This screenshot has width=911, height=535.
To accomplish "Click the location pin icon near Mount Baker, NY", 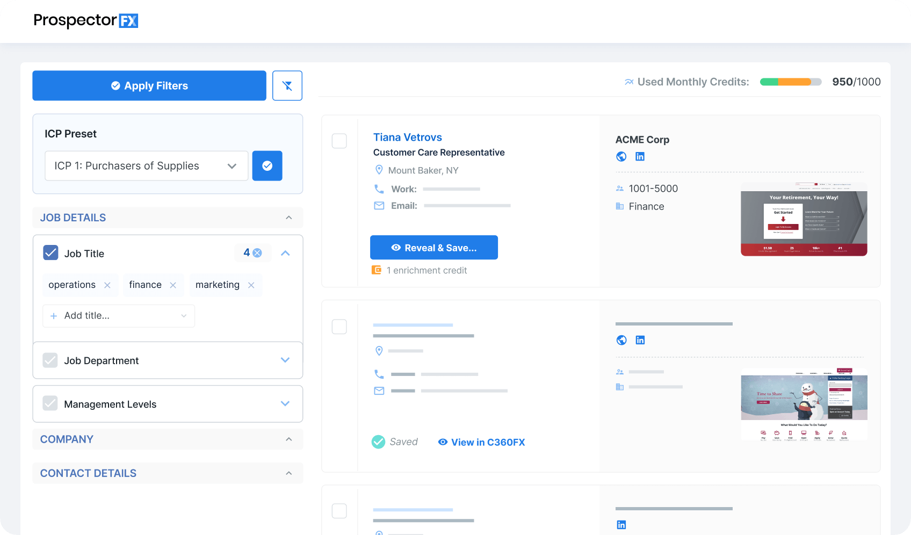I will click(379, 170).
